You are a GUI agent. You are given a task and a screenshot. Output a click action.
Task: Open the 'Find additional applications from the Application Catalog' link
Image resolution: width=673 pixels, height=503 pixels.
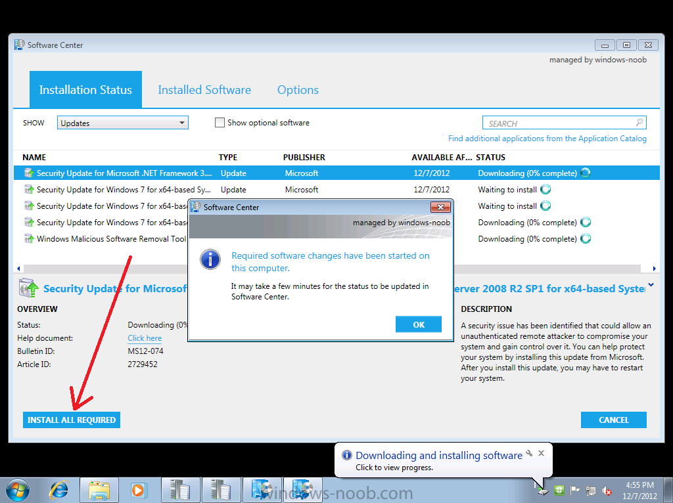[547, 139]
